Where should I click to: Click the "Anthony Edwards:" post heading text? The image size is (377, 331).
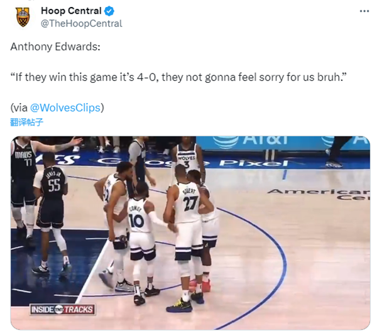point(55,46)
